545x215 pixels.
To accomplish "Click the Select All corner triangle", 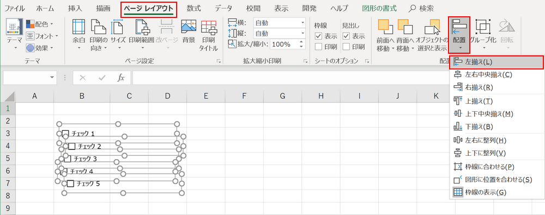I will [10, 97].
